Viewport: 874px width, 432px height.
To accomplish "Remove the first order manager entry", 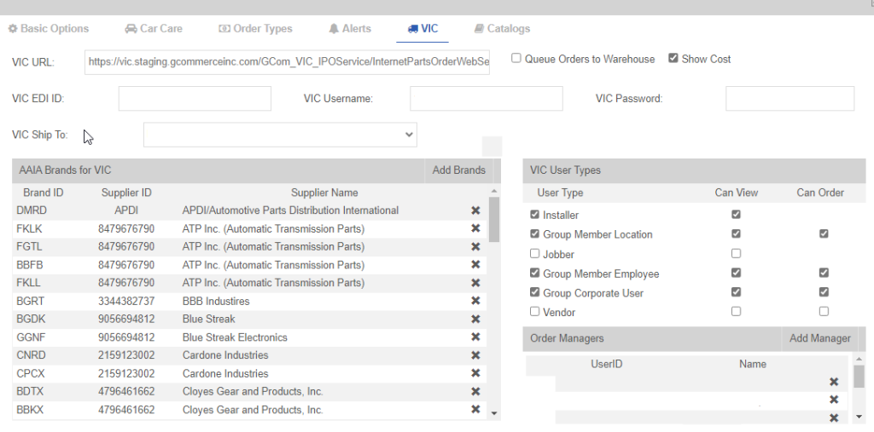I will click(834, 383).
